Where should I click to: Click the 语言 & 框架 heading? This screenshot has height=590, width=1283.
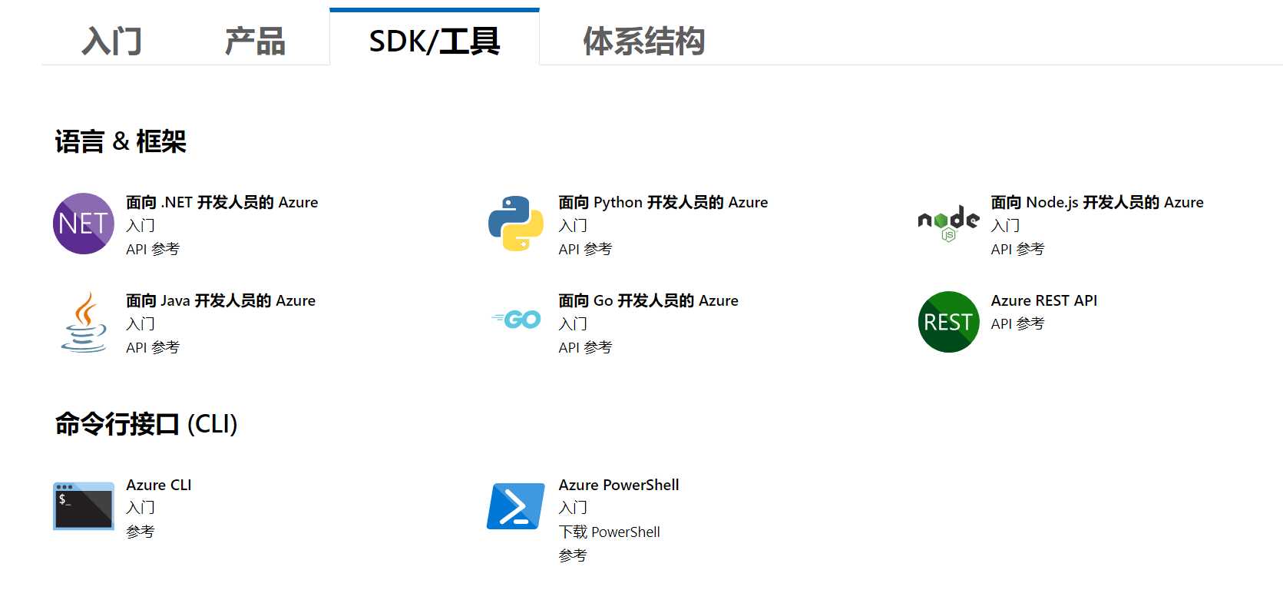121,141
